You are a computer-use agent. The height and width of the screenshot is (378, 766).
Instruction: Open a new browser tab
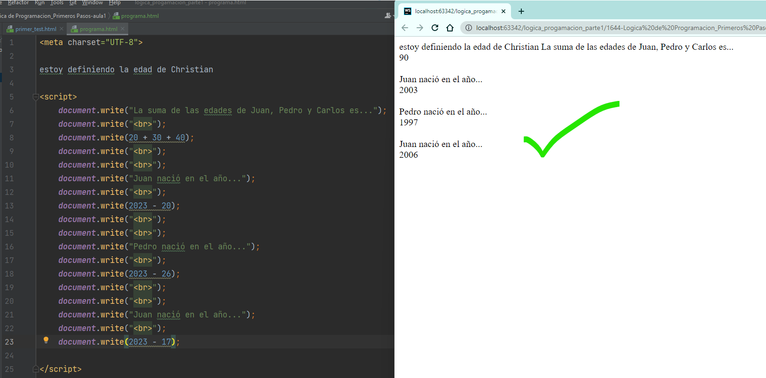coord(521,11)
